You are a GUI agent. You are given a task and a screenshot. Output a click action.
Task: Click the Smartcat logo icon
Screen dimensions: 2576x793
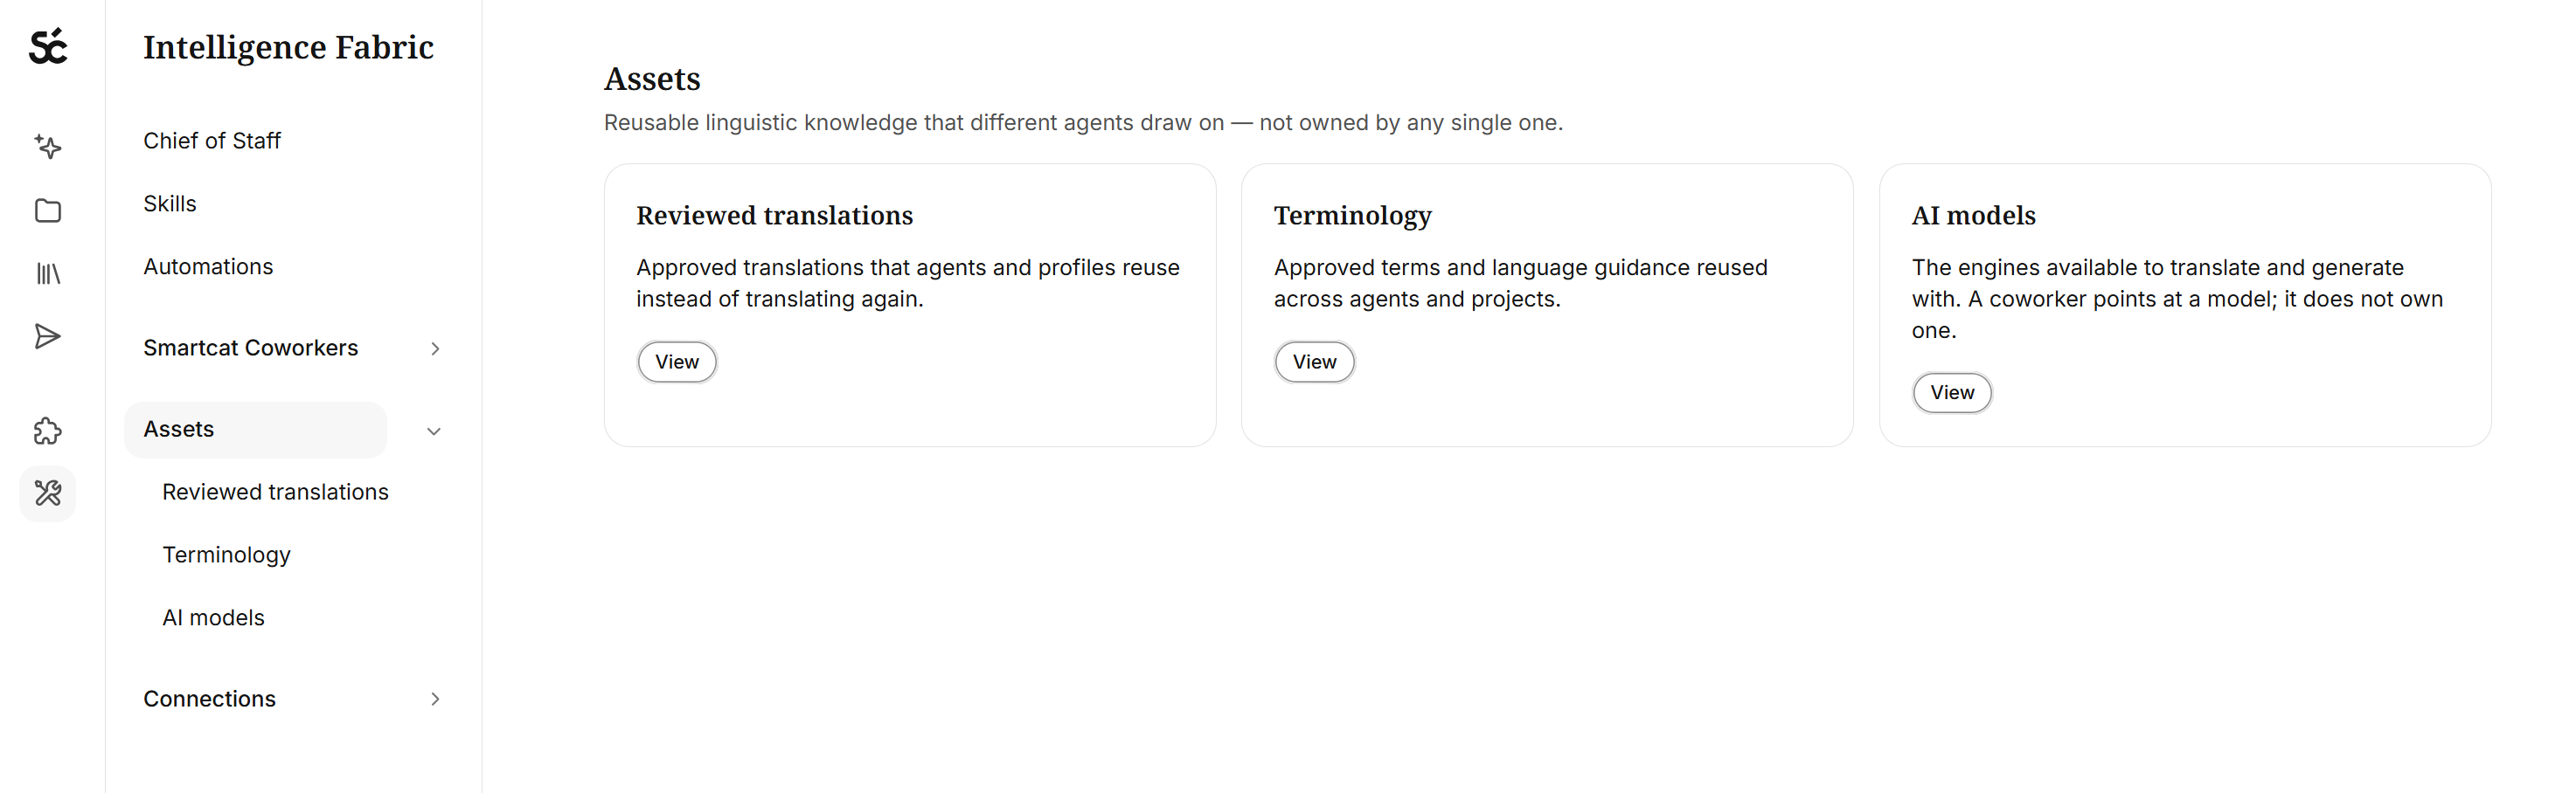48,46
